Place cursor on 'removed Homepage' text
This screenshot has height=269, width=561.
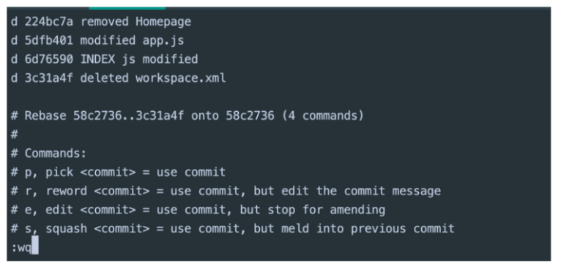point(135,22)
